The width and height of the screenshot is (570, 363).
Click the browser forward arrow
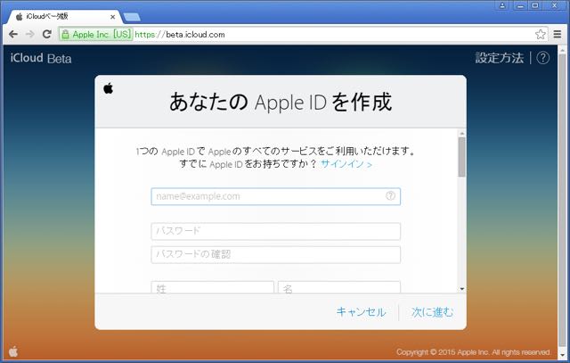[29, 34]
